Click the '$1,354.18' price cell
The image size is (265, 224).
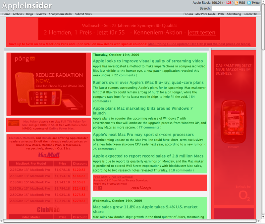click(62, 176)
